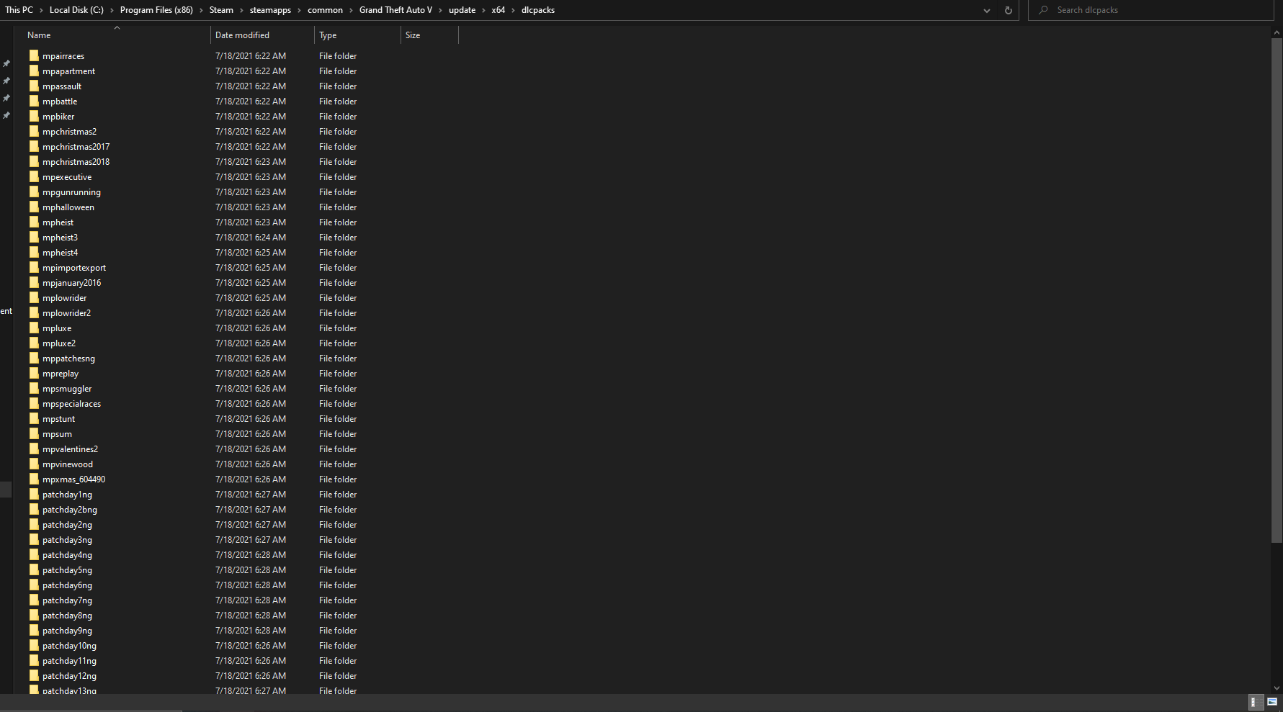Select the mpchristmas2018 folder icon

pyautogui.click(x=34, y=161)
